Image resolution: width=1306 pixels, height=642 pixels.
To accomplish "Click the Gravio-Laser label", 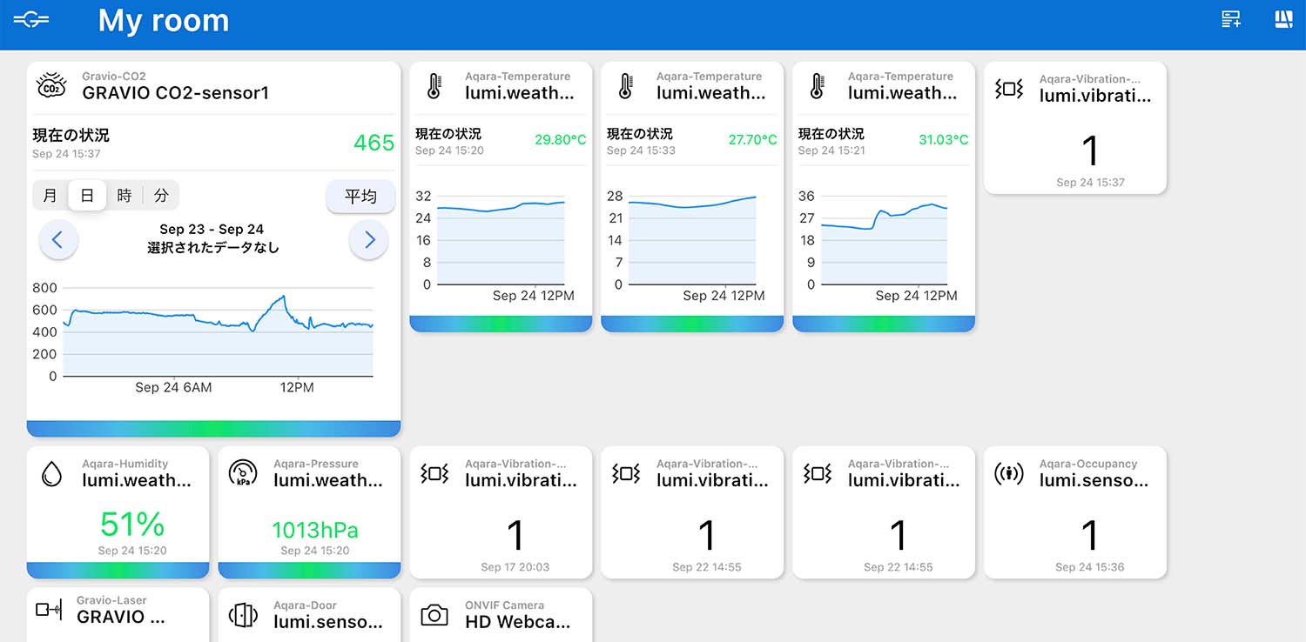I will click(111, 599).
